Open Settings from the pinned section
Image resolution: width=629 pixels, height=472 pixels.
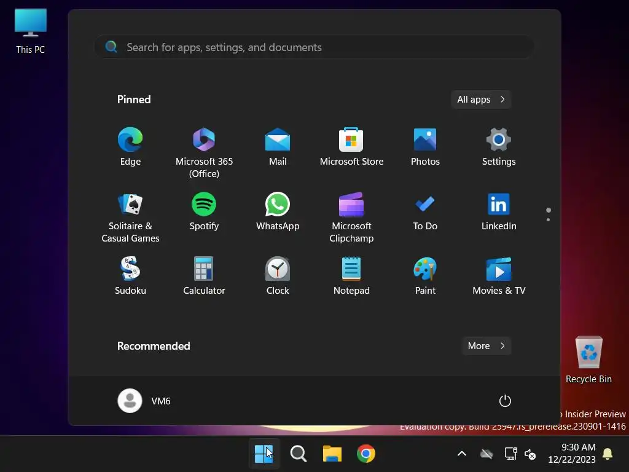click(499, 147)
